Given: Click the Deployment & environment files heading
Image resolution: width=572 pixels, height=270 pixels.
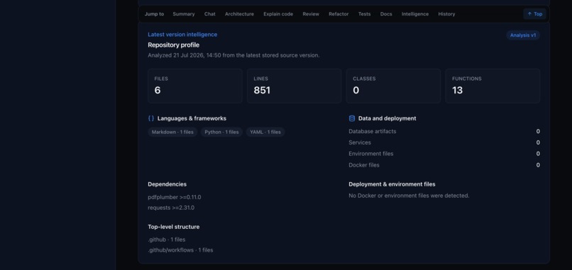Looking at the screenshot, I should (392, 184).
